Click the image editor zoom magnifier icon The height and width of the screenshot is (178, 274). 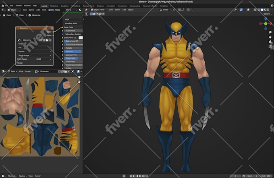click(79, 77)
